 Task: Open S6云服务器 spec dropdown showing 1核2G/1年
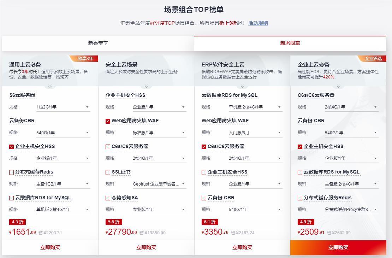(x=63, y=107)
